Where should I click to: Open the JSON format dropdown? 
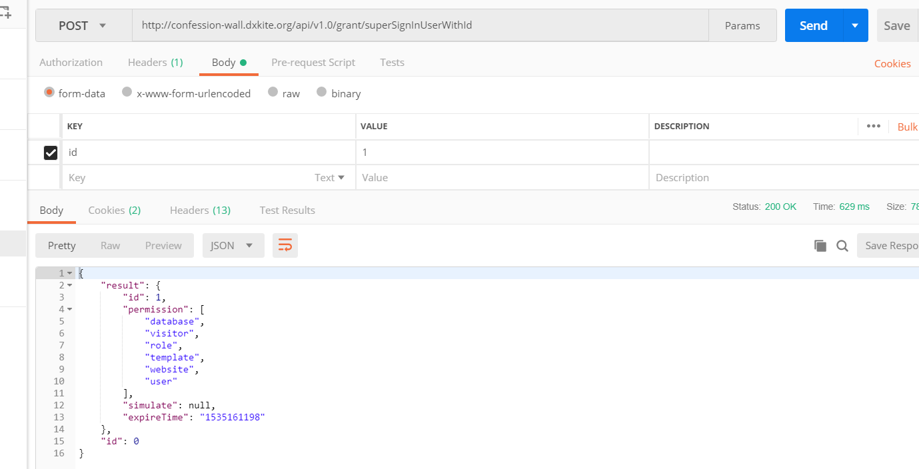(233, 246)
